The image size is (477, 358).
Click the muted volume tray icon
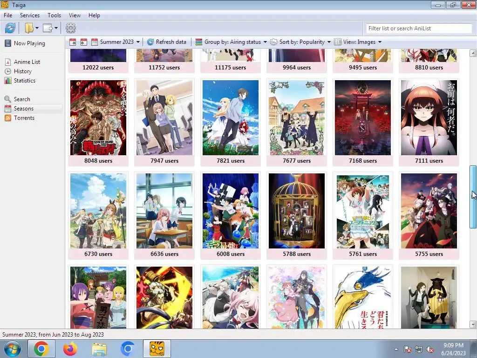click(x=430, y=349)
